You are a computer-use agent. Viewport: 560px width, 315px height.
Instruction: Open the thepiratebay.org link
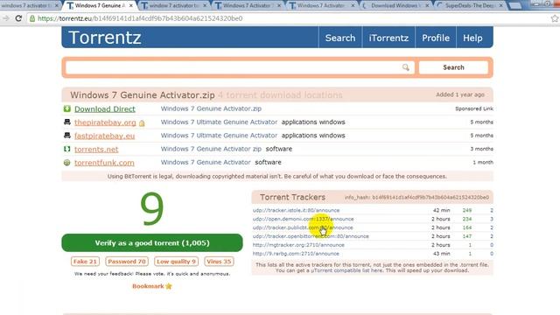point(105,122)
